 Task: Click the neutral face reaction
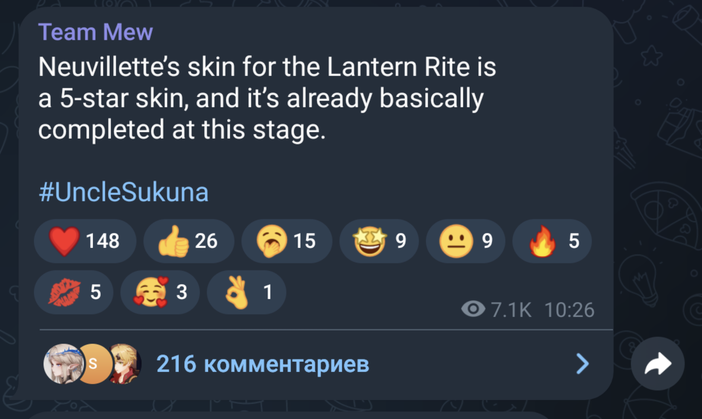(x=465, y=241)
